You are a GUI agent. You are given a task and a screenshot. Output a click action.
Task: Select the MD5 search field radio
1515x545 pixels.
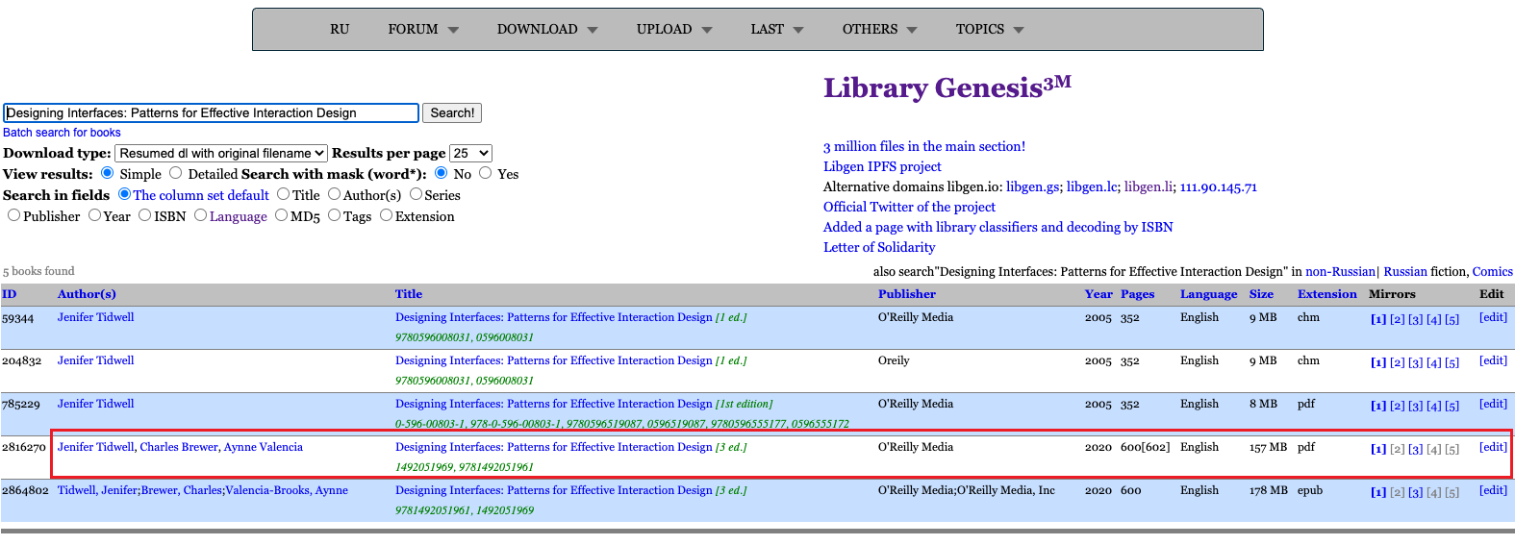click(x=281, y=215)
